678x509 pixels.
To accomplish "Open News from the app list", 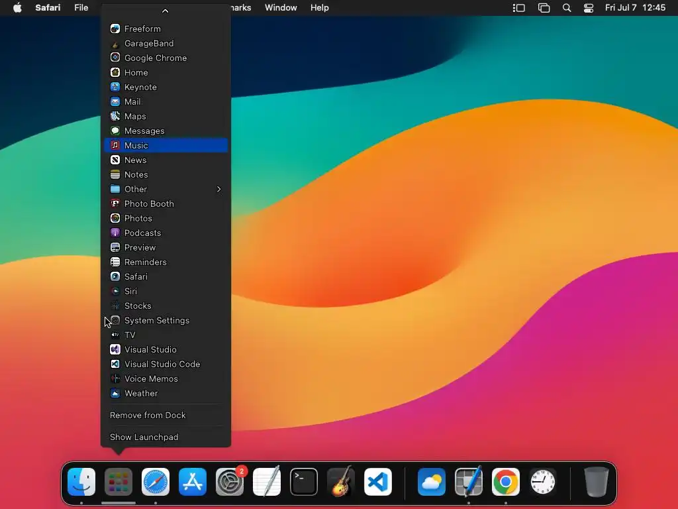I will [x=166, y=160].
